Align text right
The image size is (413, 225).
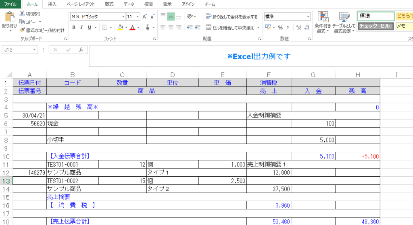coord(179,27)
